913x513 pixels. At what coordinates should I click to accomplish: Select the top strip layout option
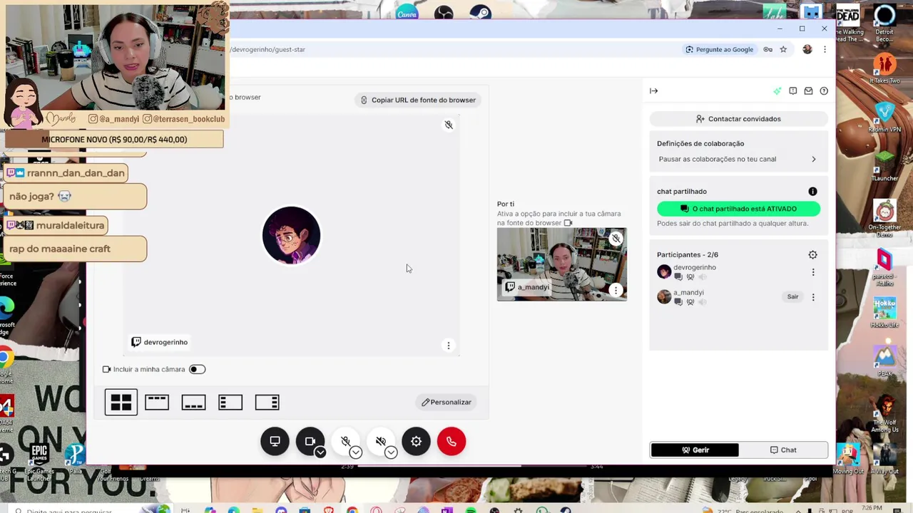click(x=157, y=403)
